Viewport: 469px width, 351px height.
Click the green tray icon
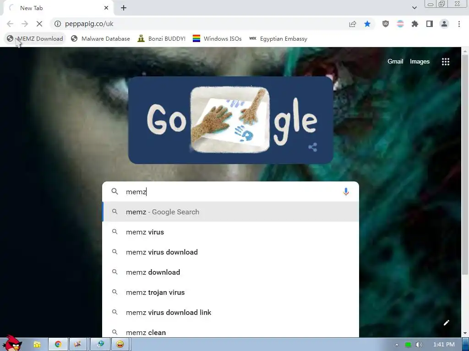click(408, 345)
